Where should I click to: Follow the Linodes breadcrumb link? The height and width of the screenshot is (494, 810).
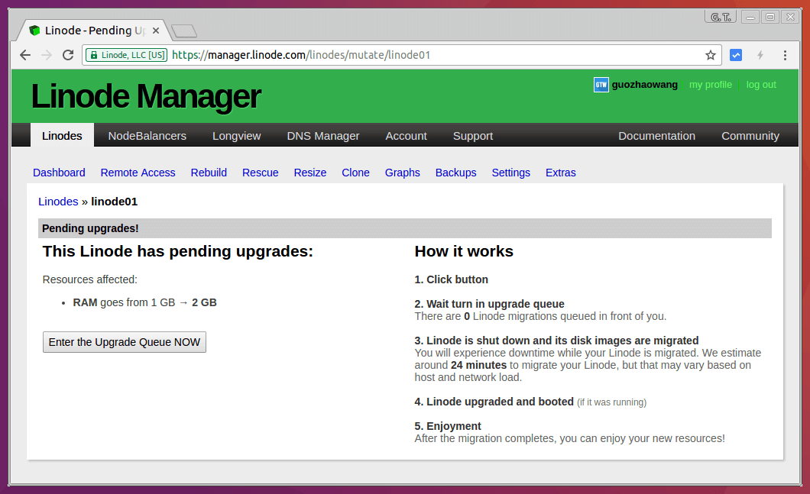click(x=58, y=202)
